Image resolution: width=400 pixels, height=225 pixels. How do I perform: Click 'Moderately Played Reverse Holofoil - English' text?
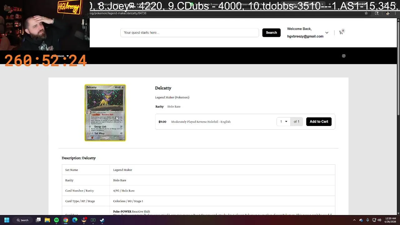[201, 122]
